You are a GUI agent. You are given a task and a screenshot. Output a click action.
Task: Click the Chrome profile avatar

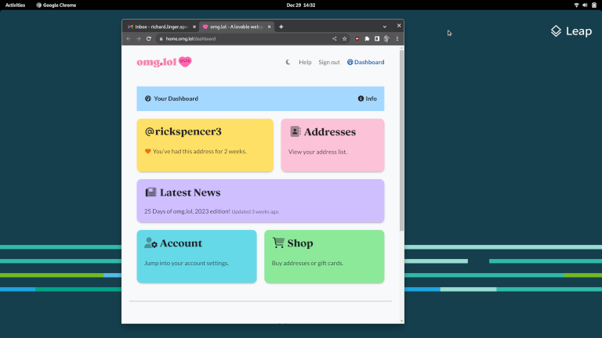[386, 38]
